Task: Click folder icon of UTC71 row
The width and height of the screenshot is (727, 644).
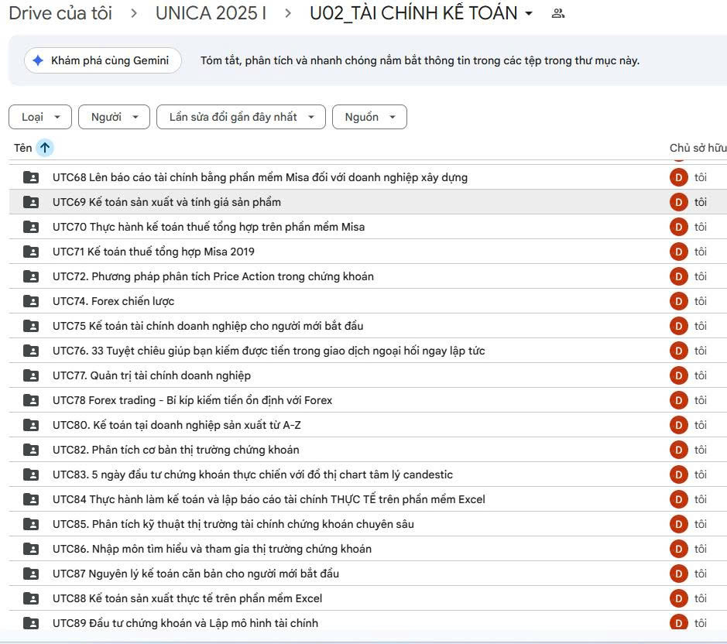Action: [x=31, y=252]
